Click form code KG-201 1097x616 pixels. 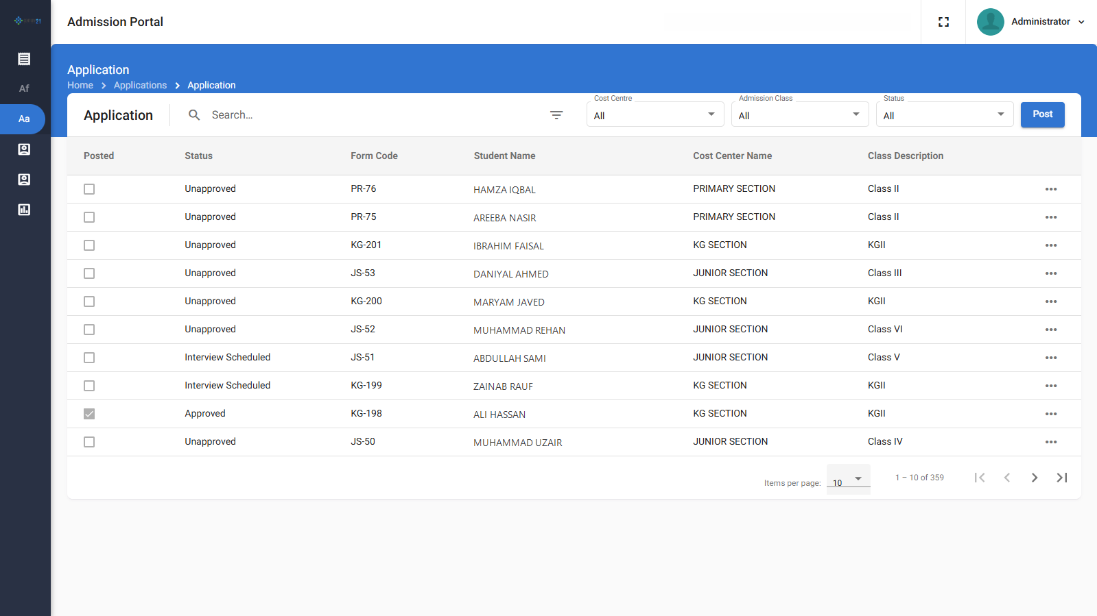pyautogui.click(x=366, y=245)
